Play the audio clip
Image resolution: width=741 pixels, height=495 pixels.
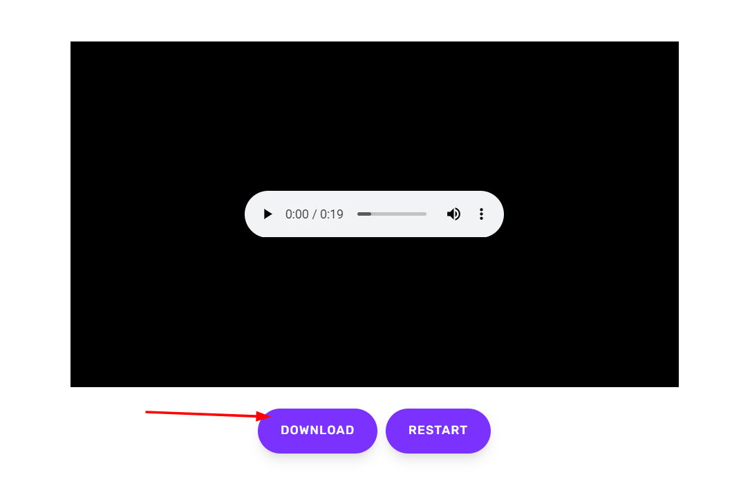[268, 214]
